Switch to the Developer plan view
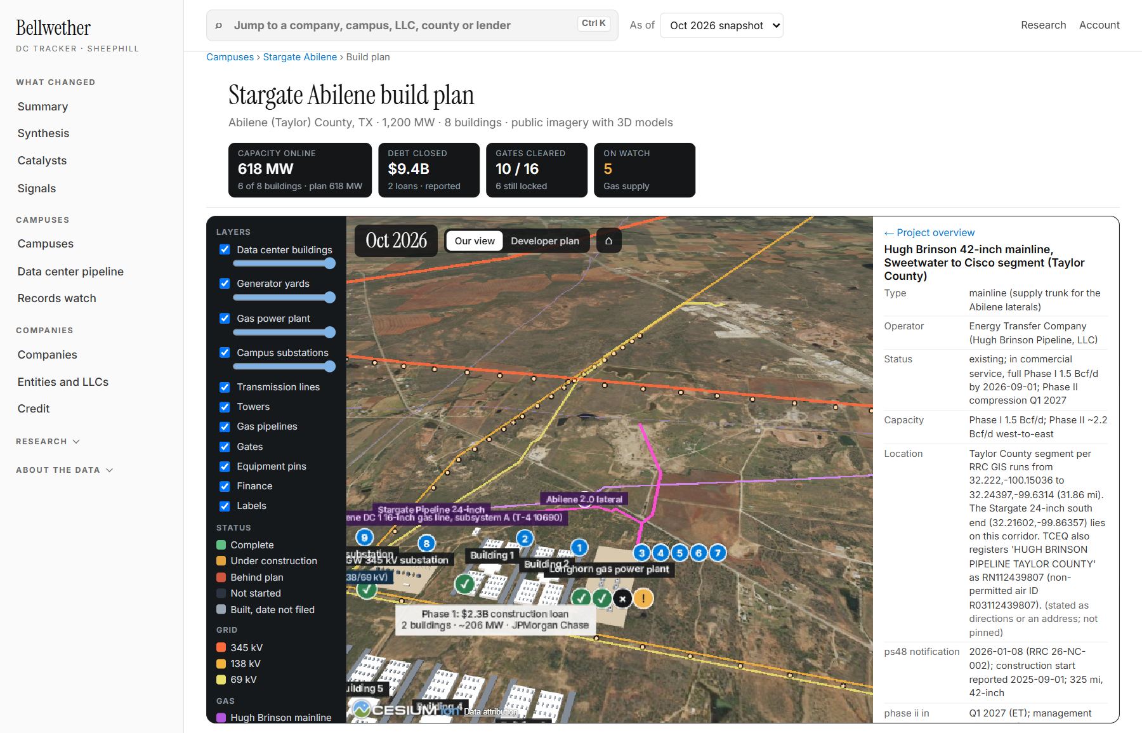The width and height of the screenshot is (1142, 733). pos(545,241)
